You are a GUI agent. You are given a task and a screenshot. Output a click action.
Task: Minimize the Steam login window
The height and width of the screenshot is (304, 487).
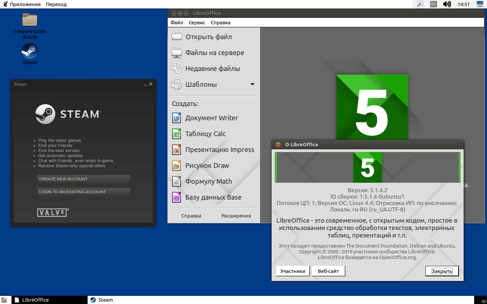(x=145, y=84)
